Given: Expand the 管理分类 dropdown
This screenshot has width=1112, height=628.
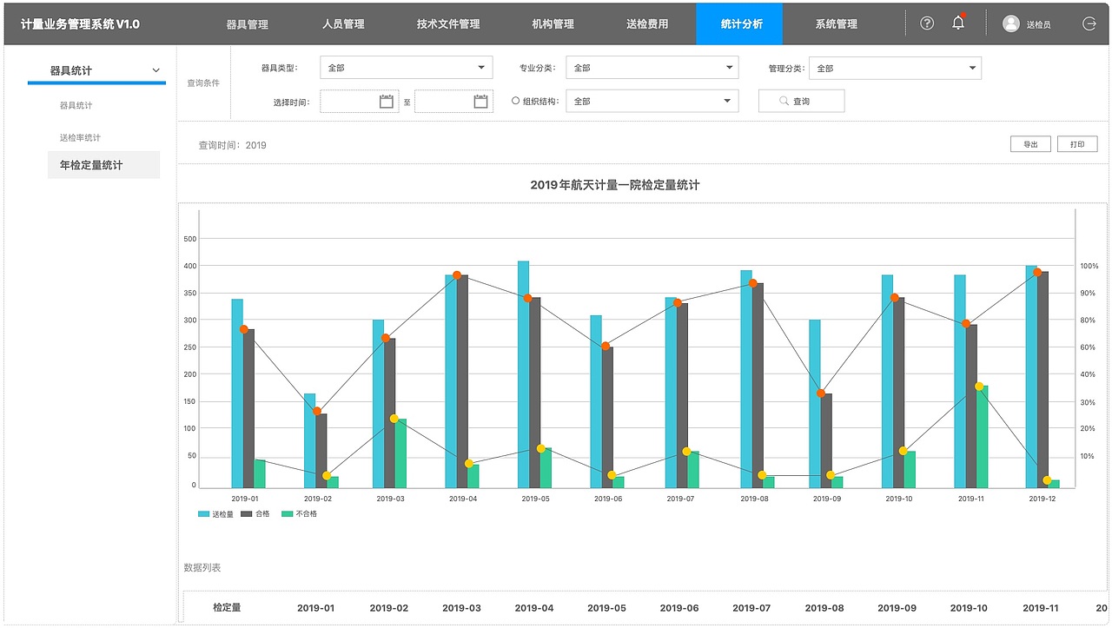Looking at the screenshot, I should 895,68.
